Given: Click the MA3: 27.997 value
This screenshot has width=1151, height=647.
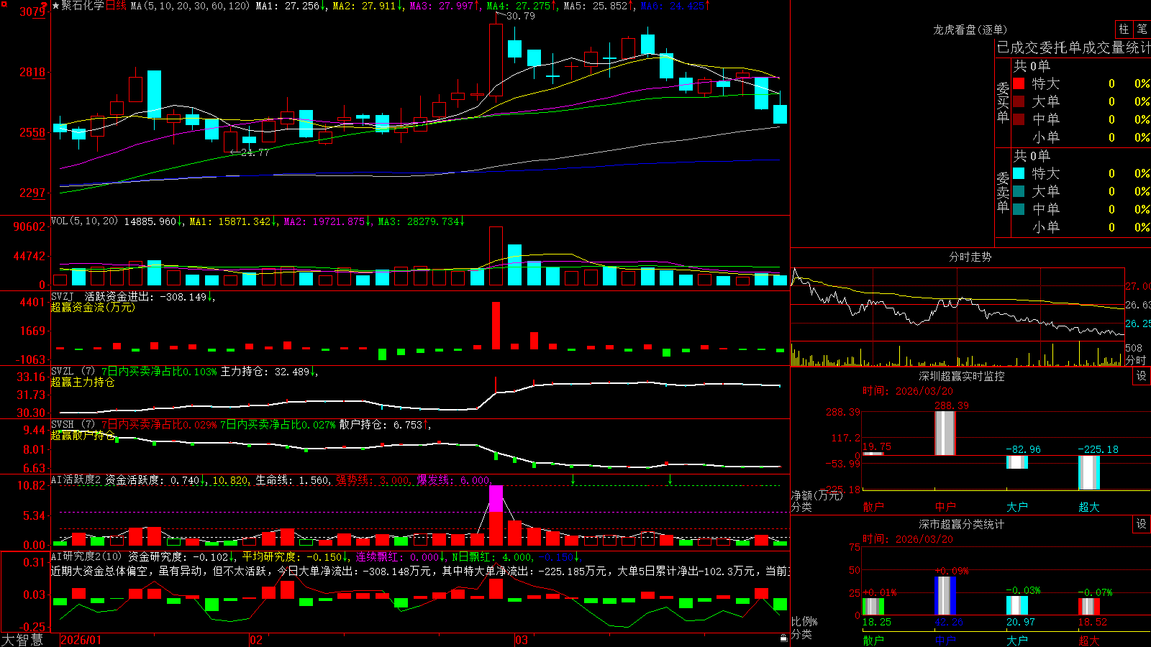Looking at the screenshot, I should (445, 6).
